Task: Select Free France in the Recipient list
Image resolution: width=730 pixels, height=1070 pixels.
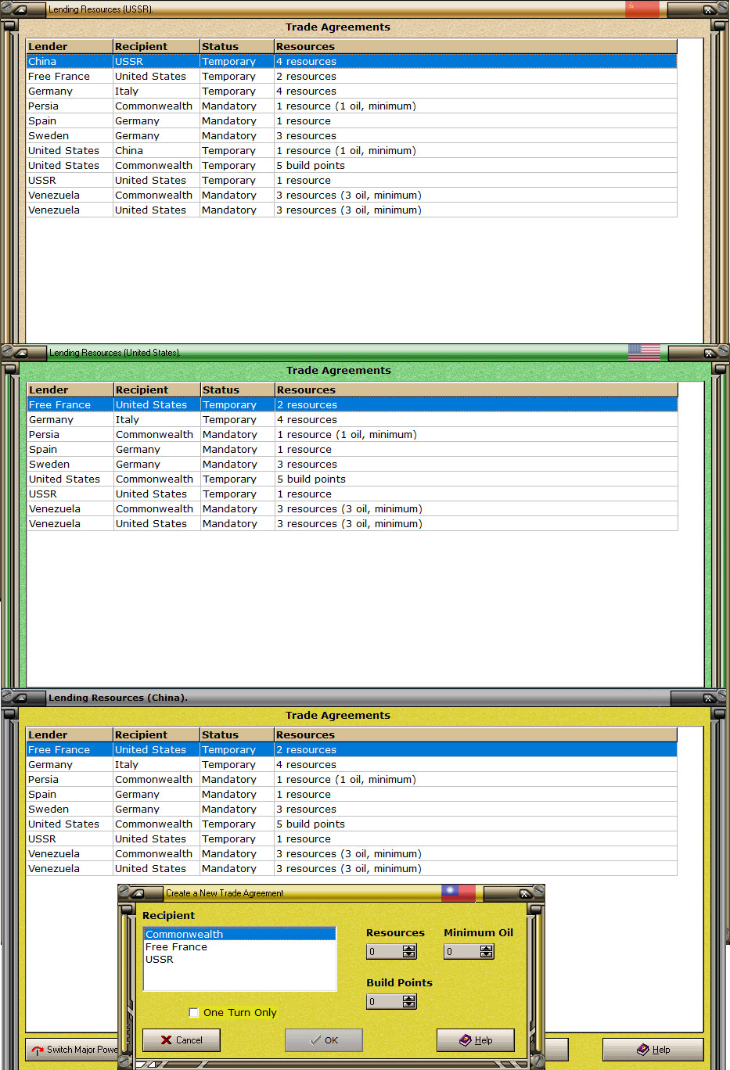Action: (239, 946)
